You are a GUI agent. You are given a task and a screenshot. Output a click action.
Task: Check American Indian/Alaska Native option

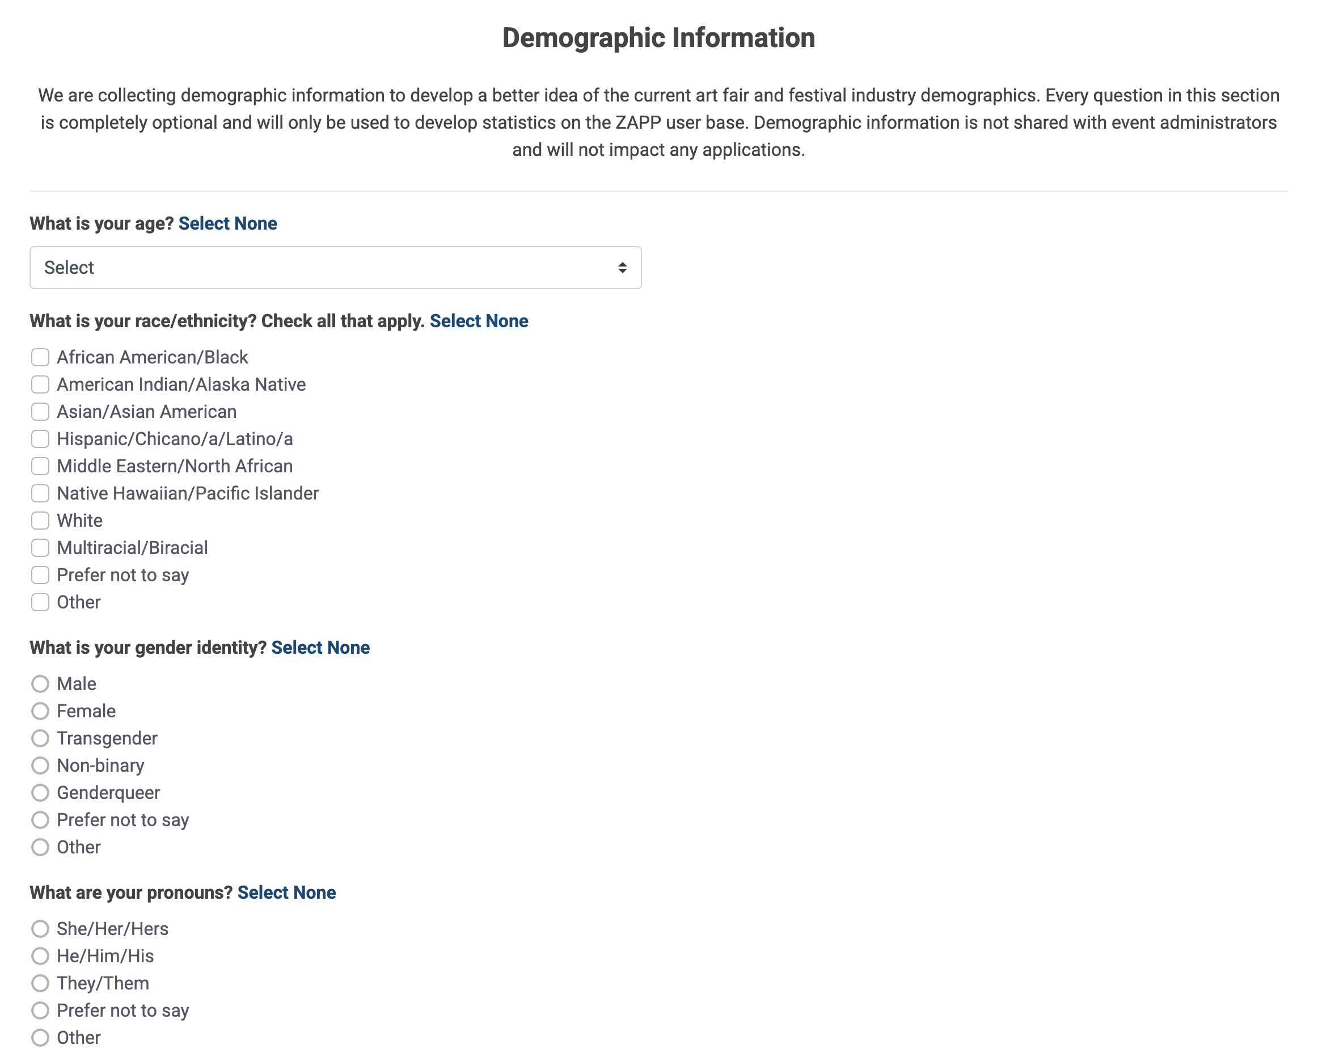tap(40, 384)
